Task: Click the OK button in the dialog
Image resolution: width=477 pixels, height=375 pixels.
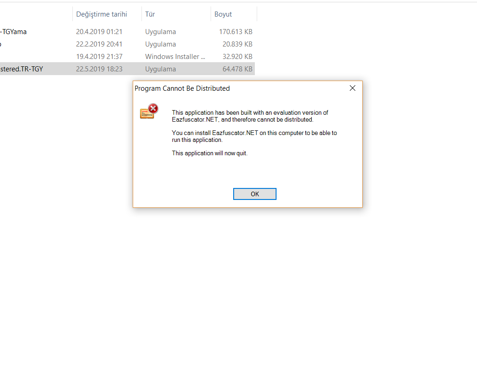Action: [x=254, y=194]
